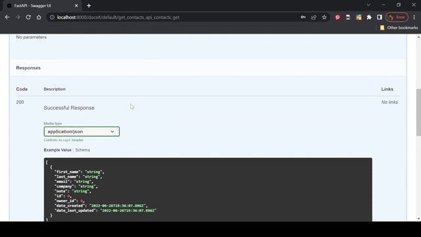
Task: Click the Links column header
Action: (x=387, y=89)
